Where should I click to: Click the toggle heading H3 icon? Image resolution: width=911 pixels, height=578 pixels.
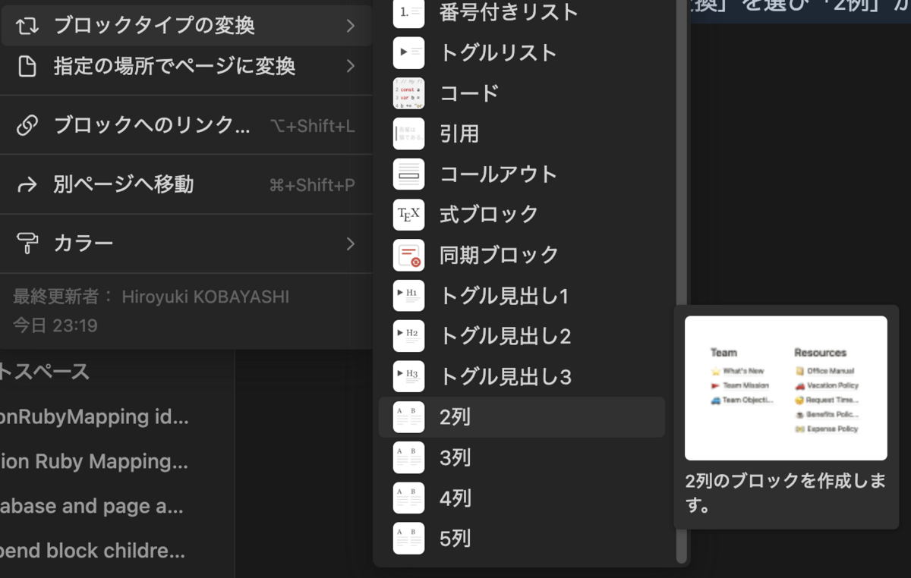408,376
